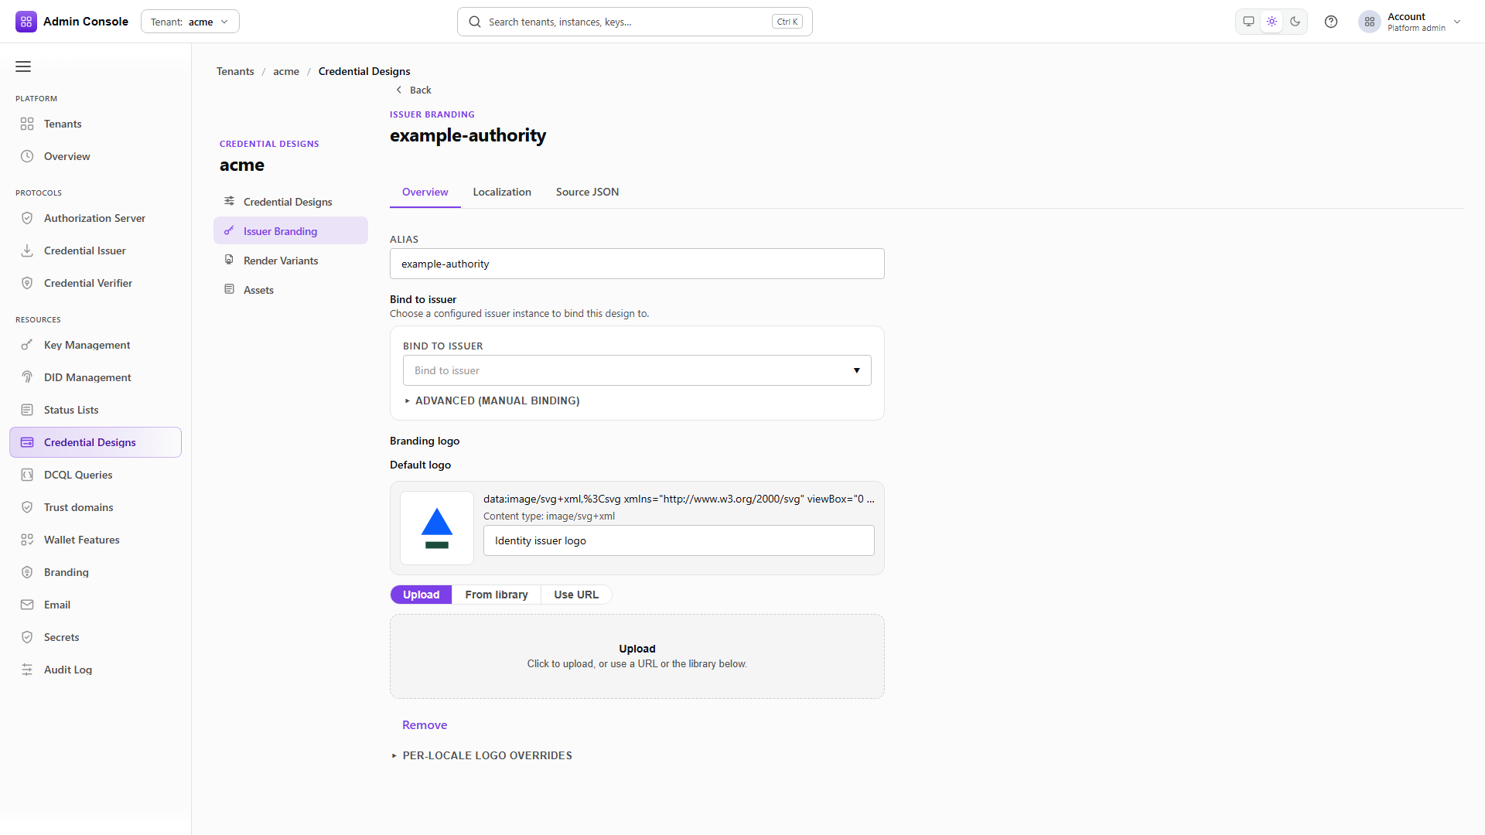Click the Trust domains shield icon
The image size is (1485, 835).
click(27, 507)
